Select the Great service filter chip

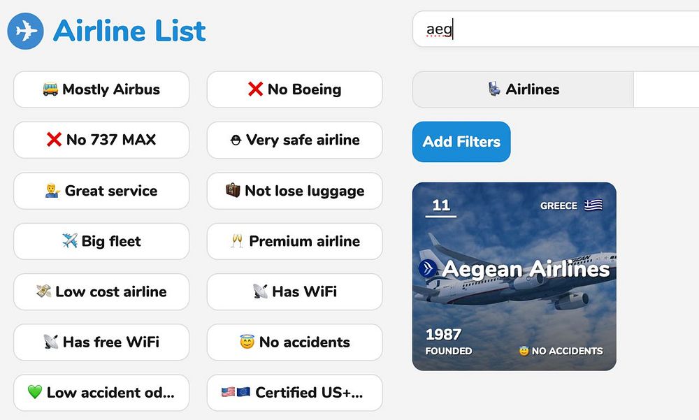click(x=101, y=191)
